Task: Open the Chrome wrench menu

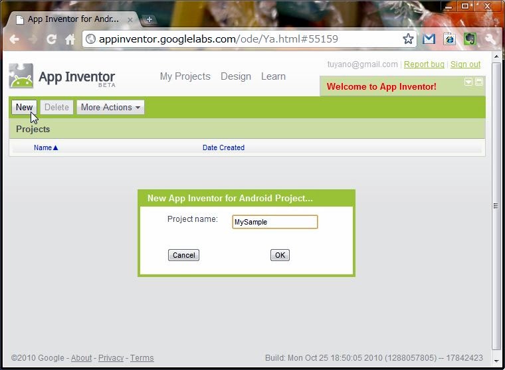Action: click(490, 39)
